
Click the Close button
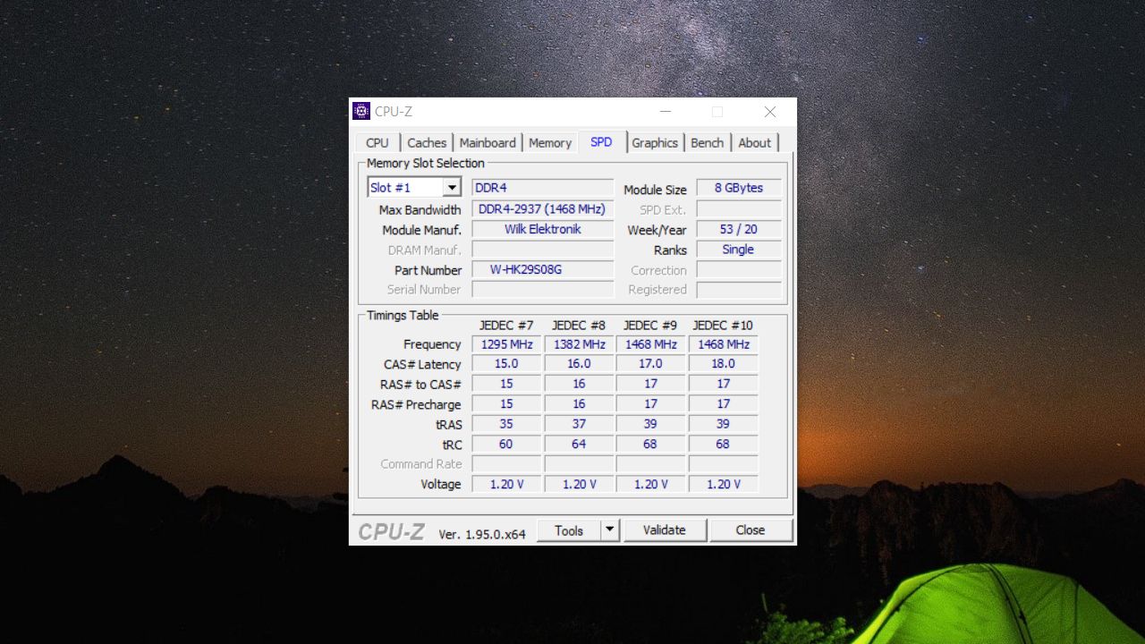pyautogui.click(x=751, y=530)
